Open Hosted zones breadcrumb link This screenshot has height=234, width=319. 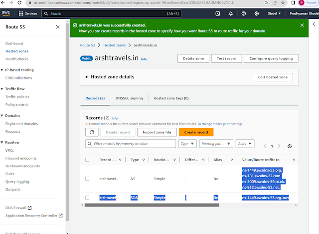[114, 45]
